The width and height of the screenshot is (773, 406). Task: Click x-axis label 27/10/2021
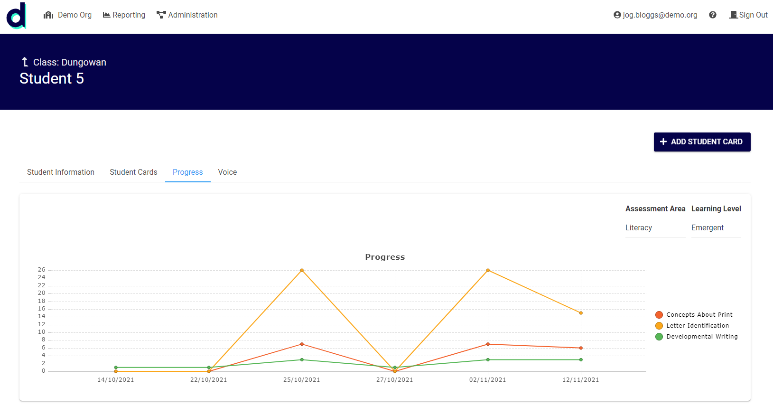(x=395, y=380)
